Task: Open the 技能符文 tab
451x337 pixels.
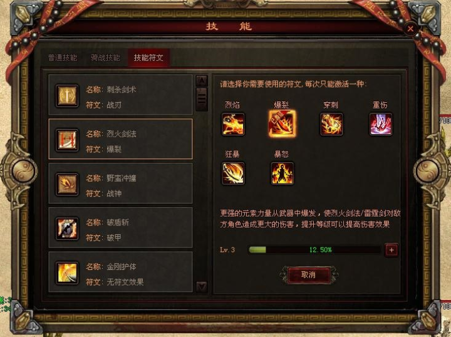Action: tap(148, 58)
